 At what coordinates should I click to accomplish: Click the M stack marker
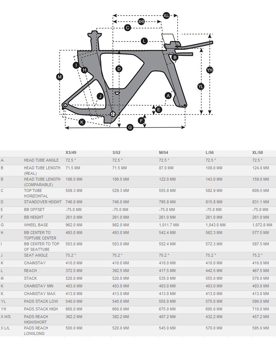tap(59, 77)
